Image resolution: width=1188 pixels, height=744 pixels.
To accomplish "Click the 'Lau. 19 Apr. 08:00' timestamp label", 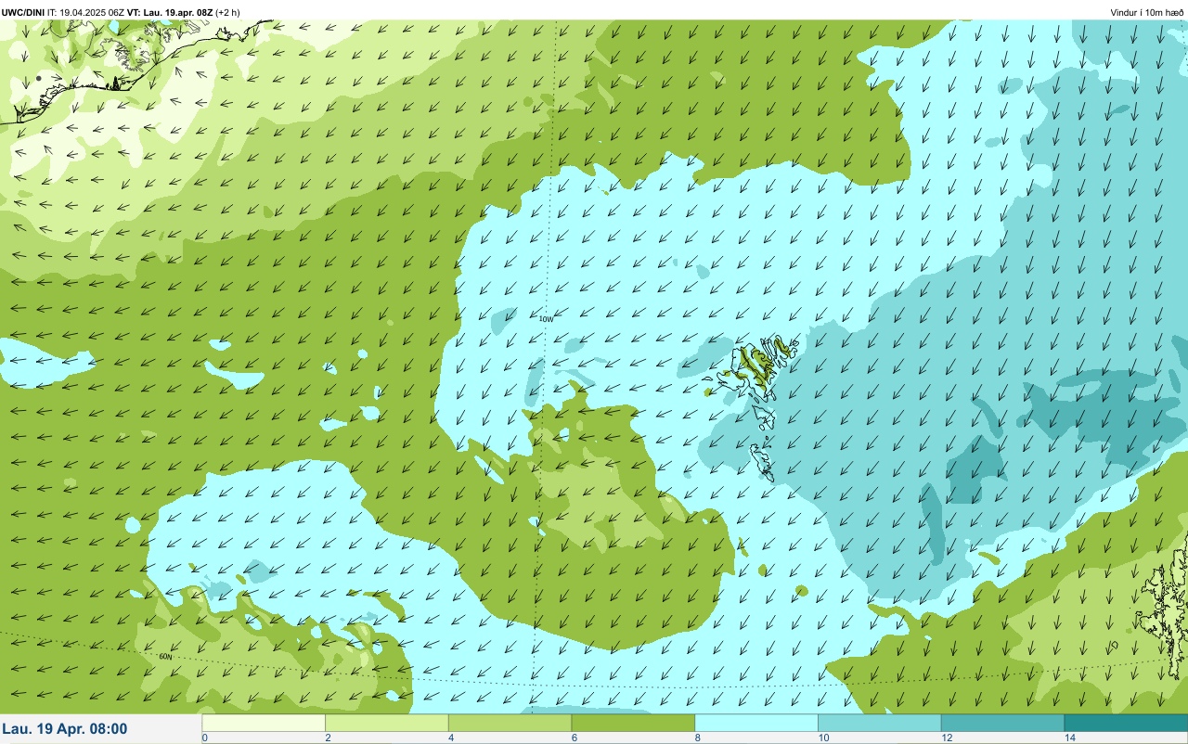I will tap(65, 729).
